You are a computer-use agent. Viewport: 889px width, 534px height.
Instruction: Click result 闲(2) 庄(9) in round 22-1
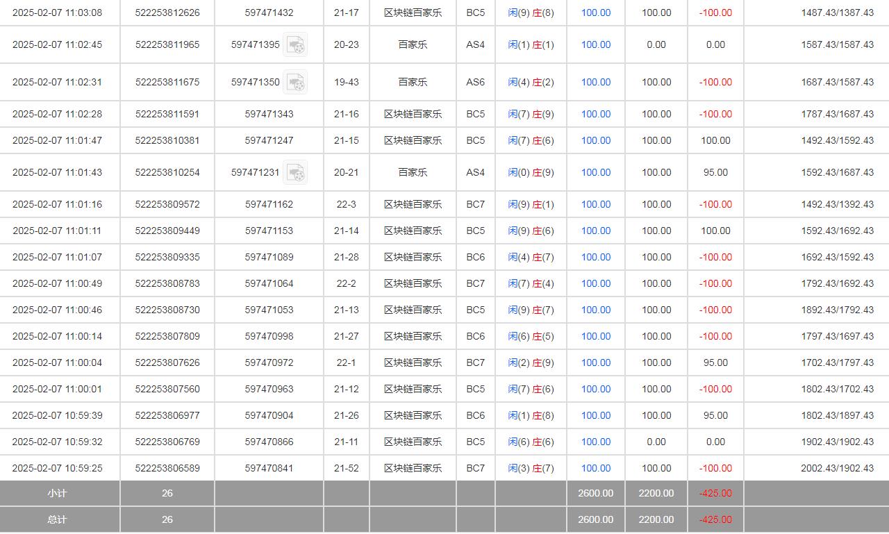[x=531, y=362]
